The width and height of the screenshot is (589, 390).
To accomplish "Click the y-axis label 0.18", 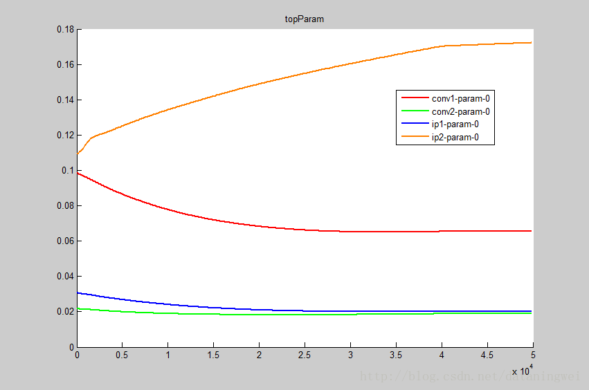I will (x=65, y=29).
